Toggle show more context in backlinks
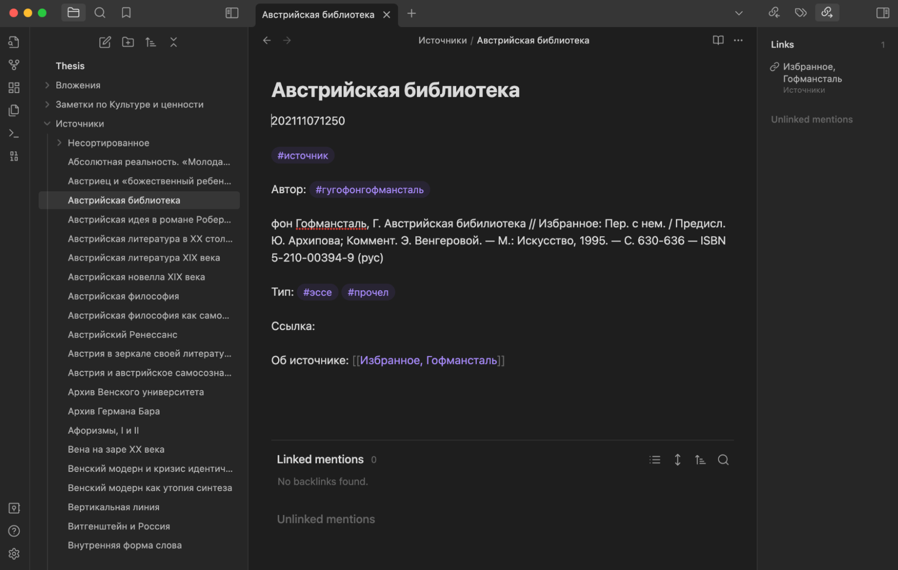Image resolution: width=898 pixels, height=570 pixels. click(677, 460)
